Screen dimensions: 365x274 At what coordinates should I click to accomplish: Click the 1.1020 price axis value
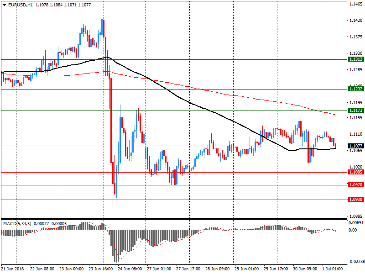(356, 167)
